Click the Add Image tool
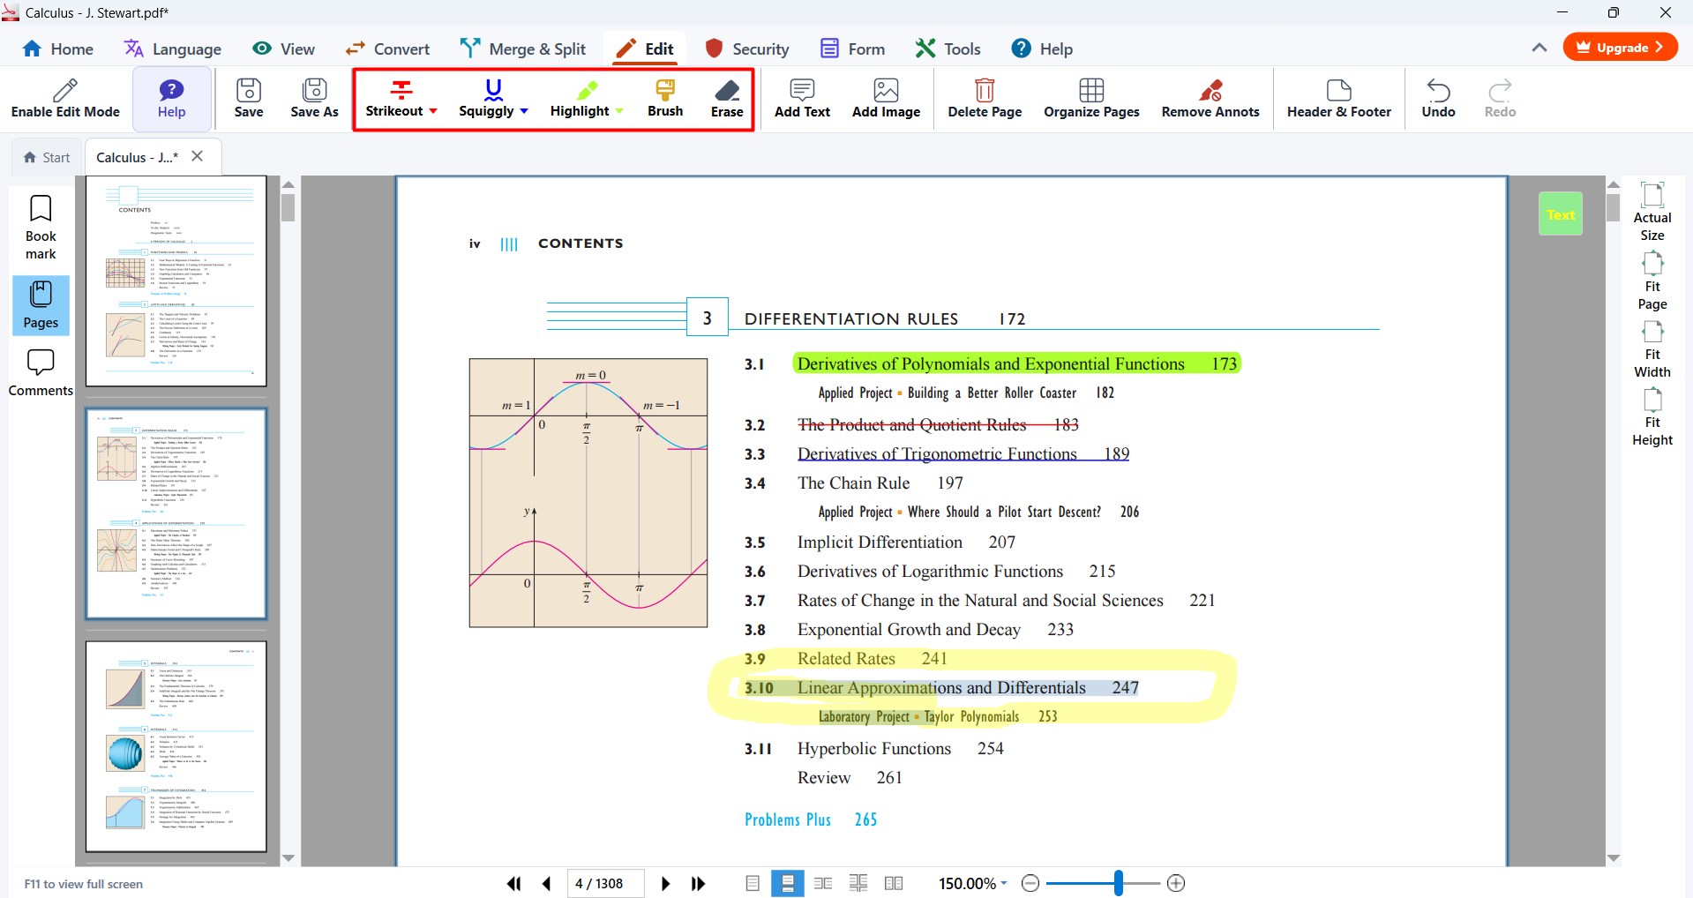Viewport: 1693px width, 898px height. 886,98
